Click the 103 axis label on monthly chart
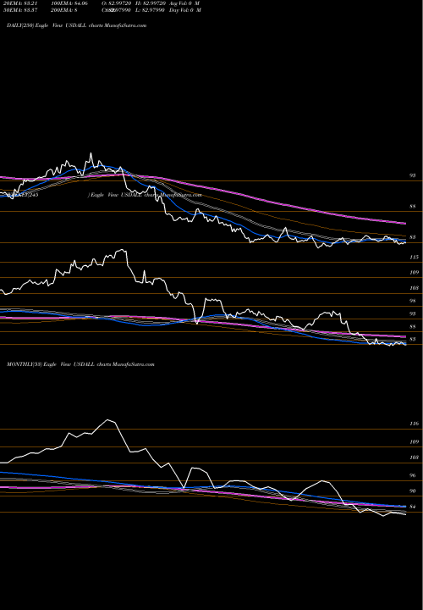423x610 pixels. tap(414, 457)
